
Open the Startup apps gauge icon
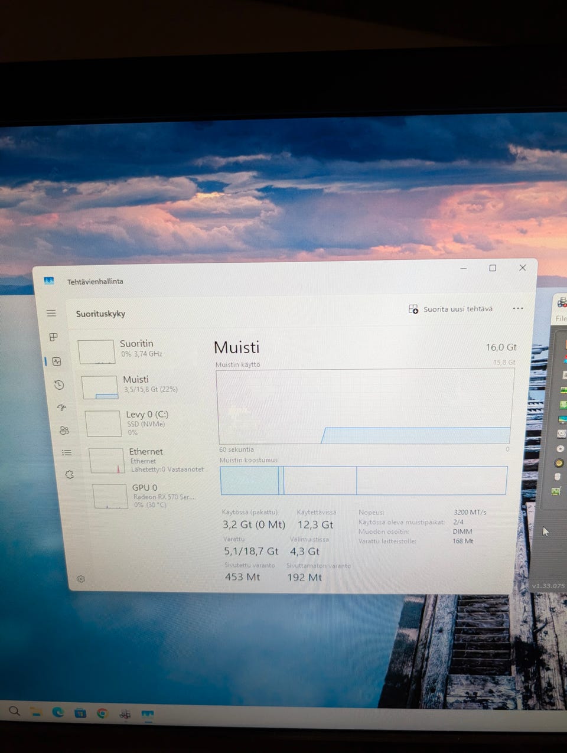(61, 408)
